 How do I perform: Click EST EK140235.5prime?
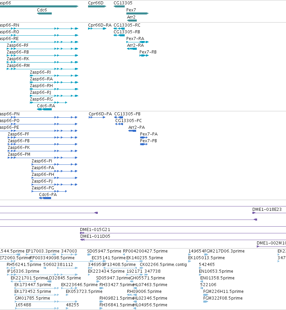(x=145, y=258)
